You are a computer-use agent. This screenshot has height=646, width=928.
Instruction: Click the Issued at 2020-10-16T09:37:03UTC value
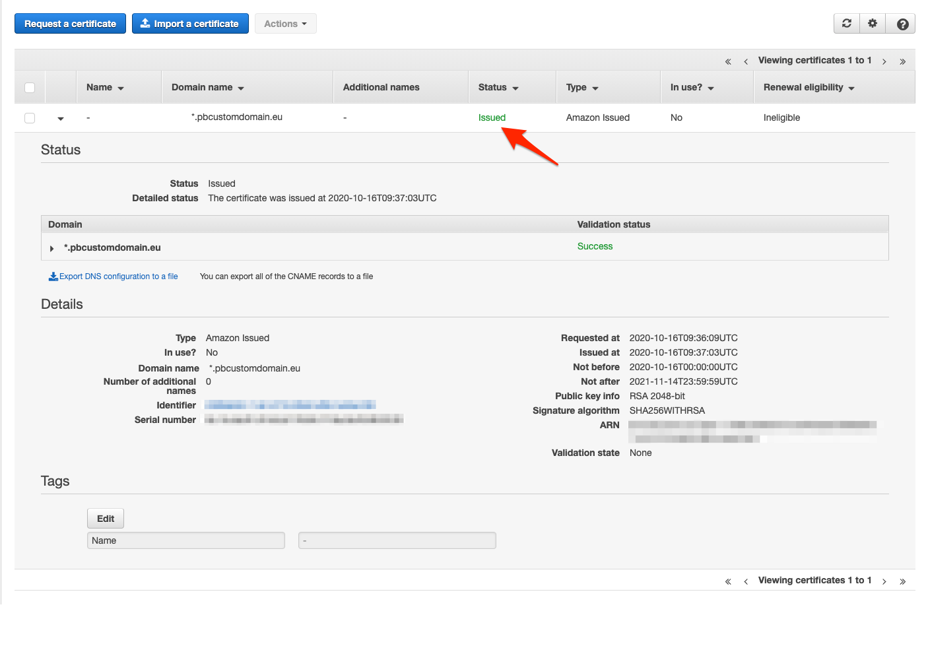[684, 352]
